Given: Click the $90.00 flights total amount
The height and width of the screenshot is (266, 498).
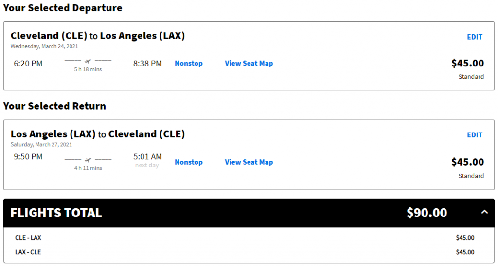Looking at the screenshot, I should (x=427, y=213).
